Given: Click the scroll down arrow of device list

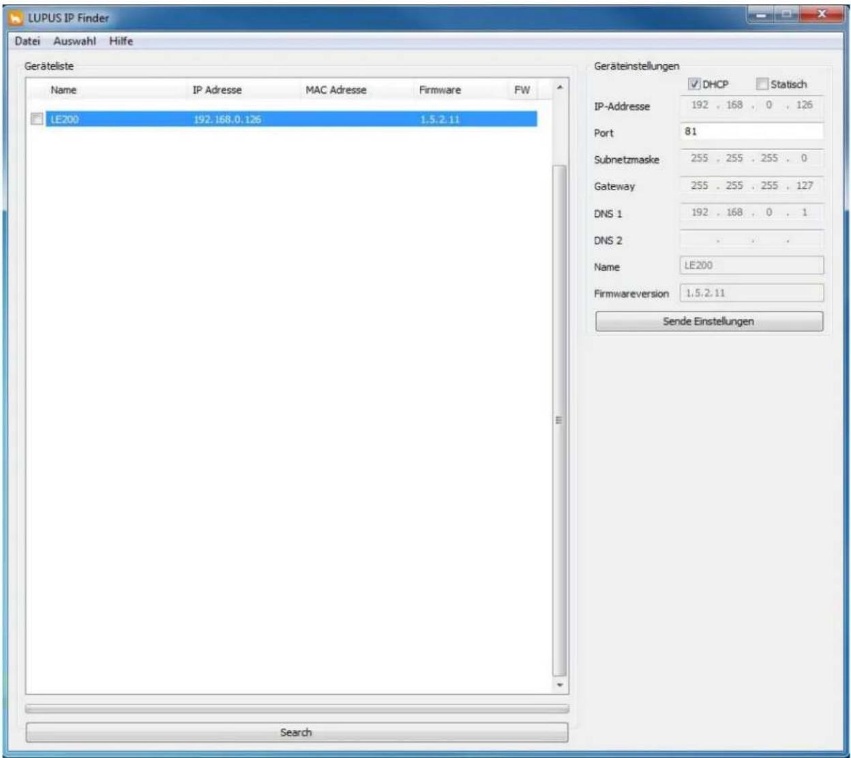Looking at the screenshot, I should tap(560, 684).
